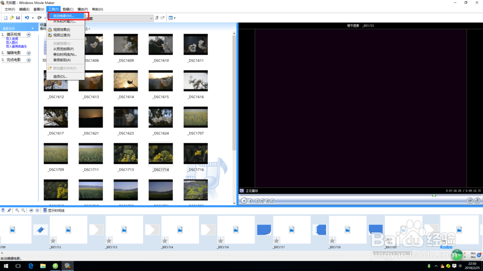Viewport: 483px width, 271px height.
Task: Click the effect star on clip _DSC1711
Action: [x=53, y=241]
